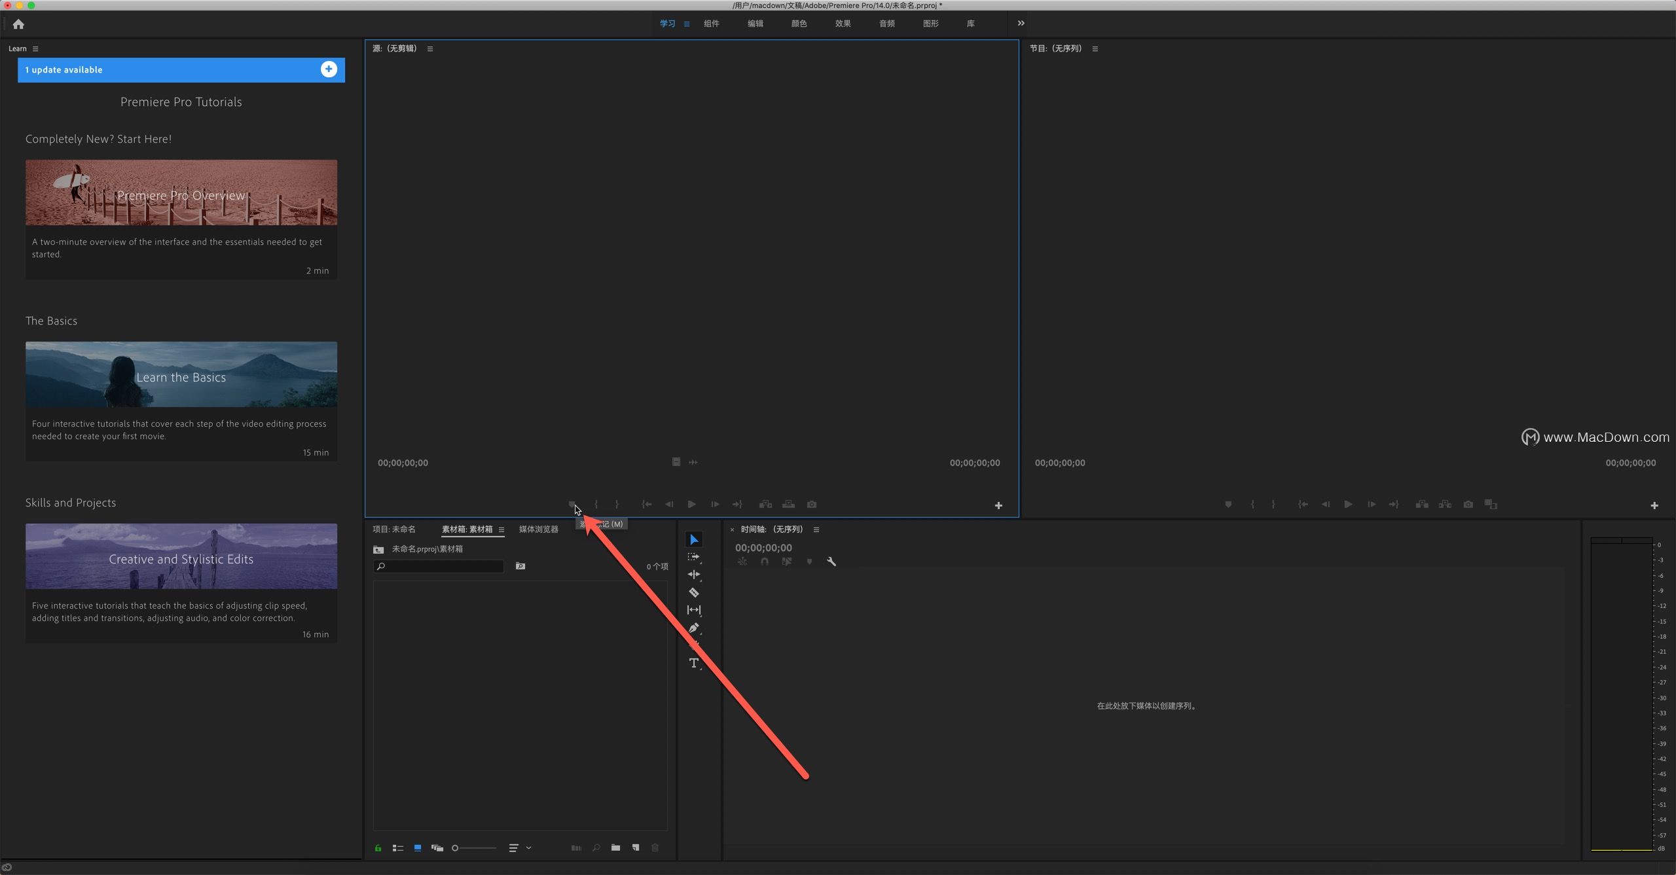The image size is (1676, 875).
Task: Open the 项目: 未命名 tab
Action: click(x=394, y=529)
